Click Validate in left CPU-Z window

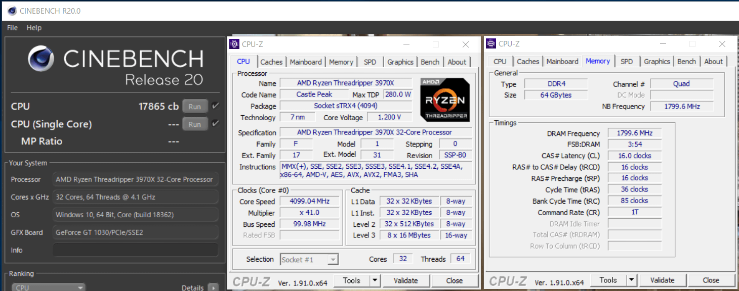(x=406, y=280)
